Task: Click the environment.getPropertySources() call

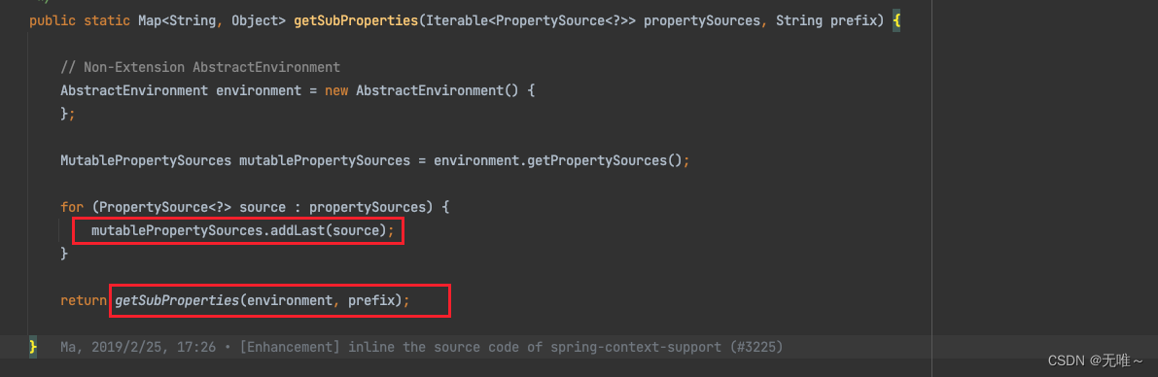Action: tap(556, 161)
